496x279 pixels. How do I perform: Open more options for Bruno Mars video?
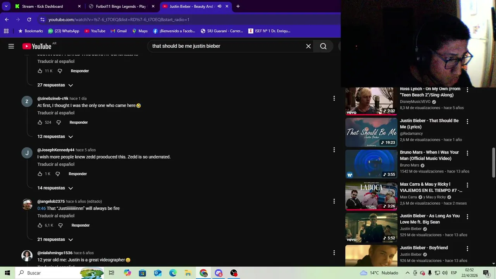tap(467, 153)
